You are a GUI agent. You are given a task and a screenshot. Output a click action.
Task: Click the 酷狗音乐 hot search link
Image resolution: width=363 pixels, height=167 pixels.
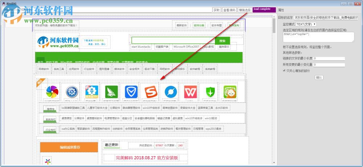pyautogui.click(x=224, y=47)
